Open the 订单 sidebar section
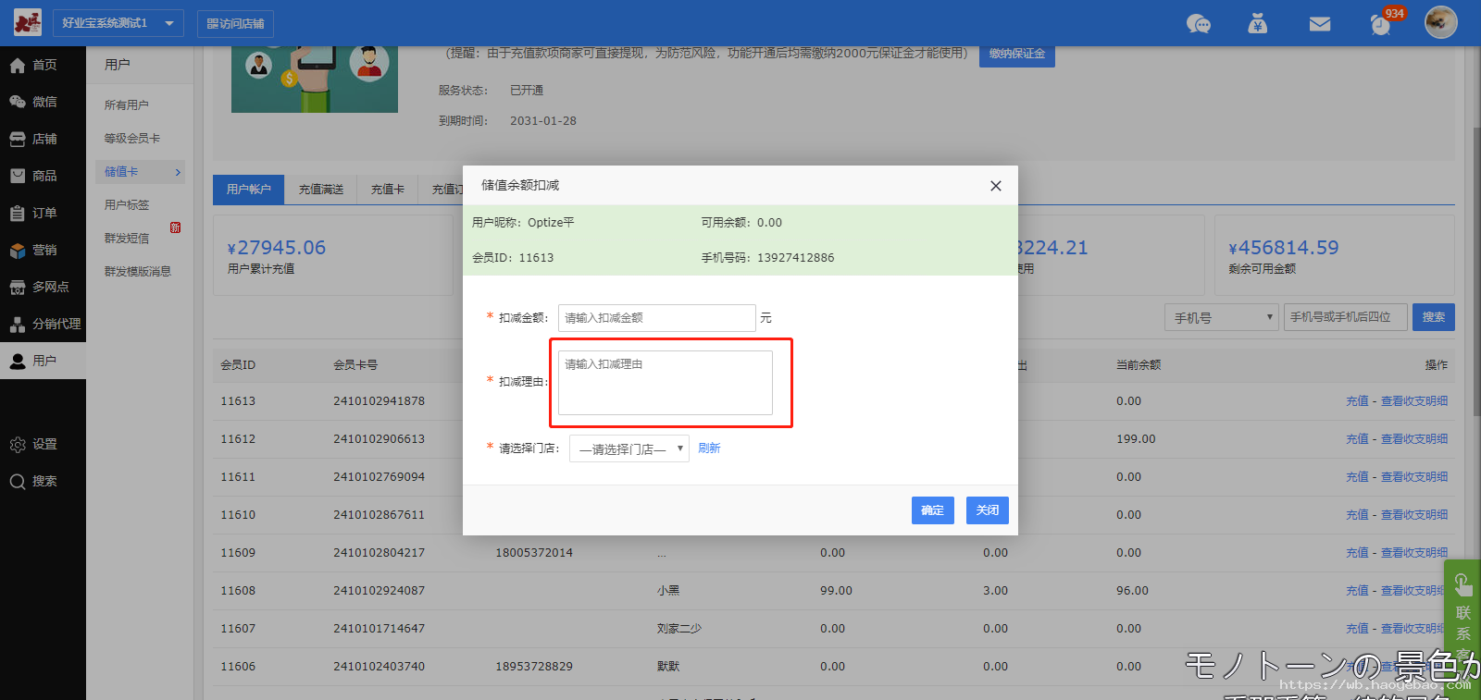This screenshot has width=1481, height=700. 43,213
